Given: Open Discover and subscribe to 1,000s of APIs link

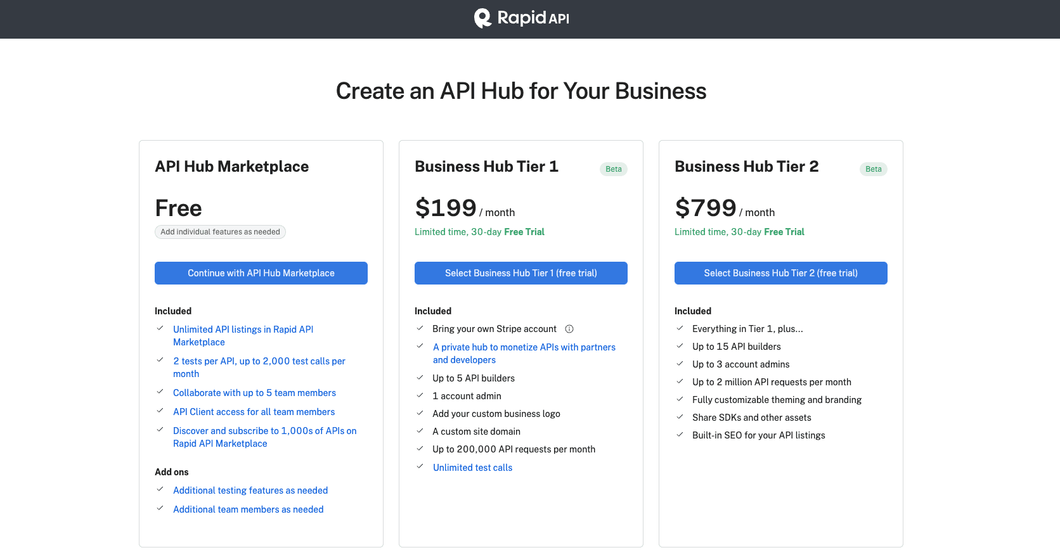Looking at the screenshot, I should point(265,437).
